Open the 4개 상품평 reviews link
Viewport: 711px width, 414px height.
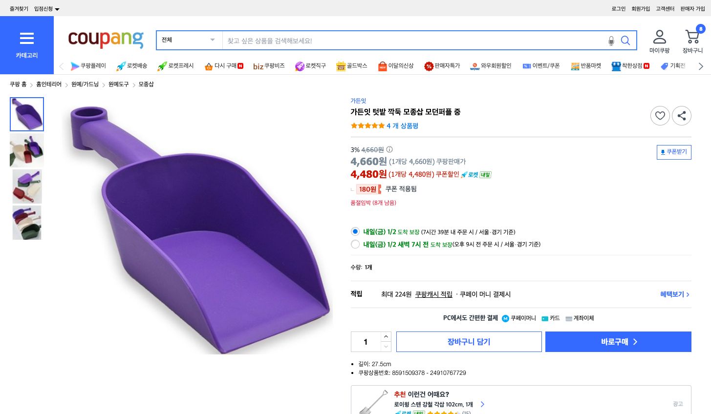pos(403,125)
